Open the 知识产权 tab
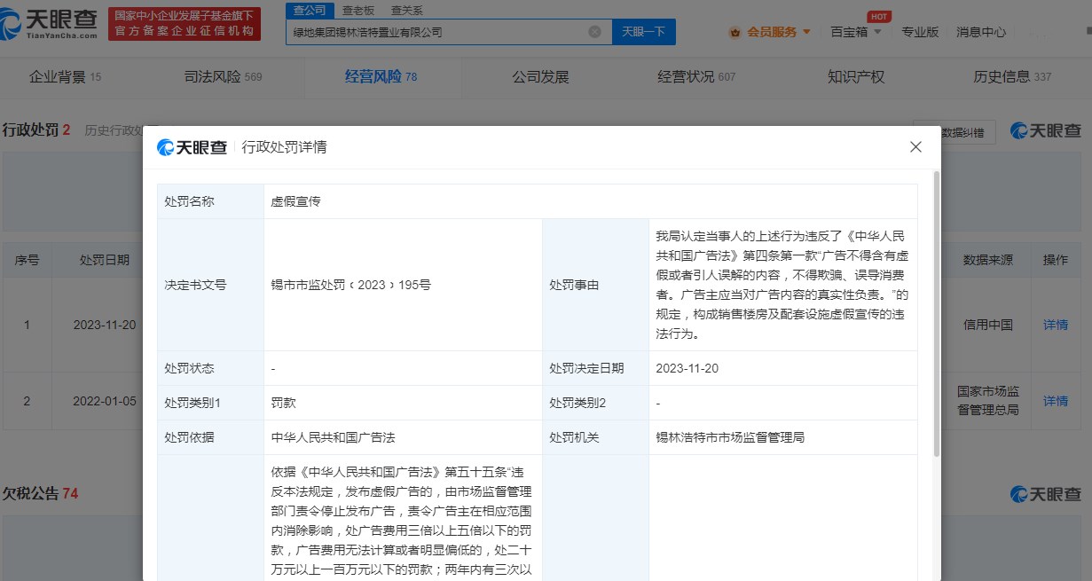Image resolution: width=1092 pixels, height=581 pixels. click(856, 77)
